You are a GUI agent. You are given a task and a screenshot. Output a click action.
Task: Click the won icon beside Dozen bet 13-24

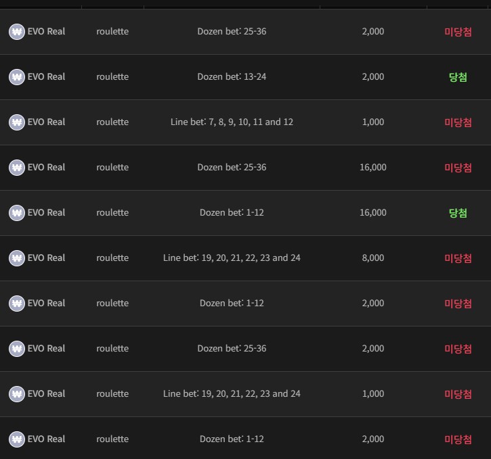pos(17,77)
